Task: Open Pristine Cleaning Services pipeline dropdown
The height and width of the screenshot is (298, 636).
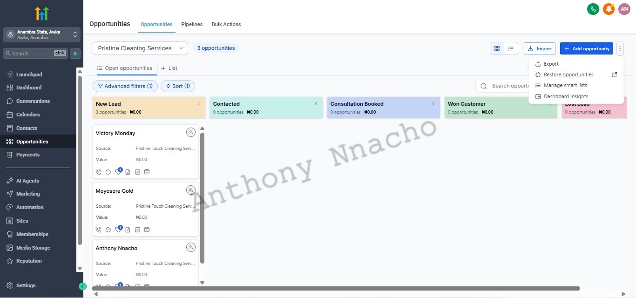Action: click(140, 48)
